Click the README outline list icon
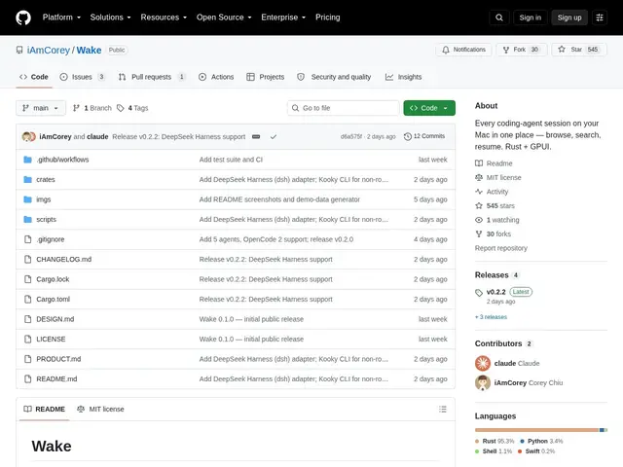The width and height of the screenshot is (623, 467). coord(443,409)
